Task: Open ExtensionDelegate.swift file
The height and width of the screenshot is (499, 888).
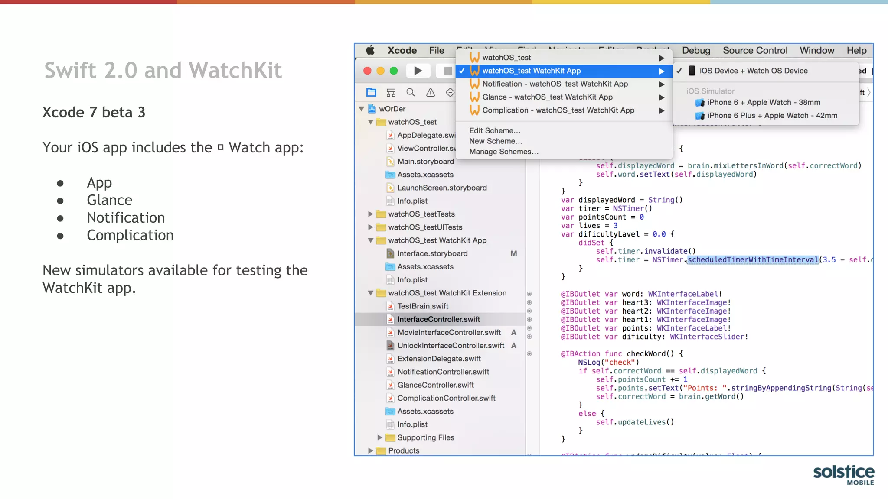Action: coord(439,359)
